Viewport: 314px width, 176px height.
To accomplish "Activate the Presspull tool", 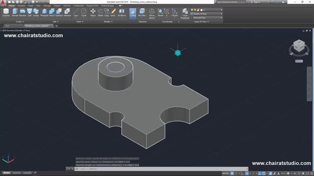I will pyautogui.click(x=45, y=13).
